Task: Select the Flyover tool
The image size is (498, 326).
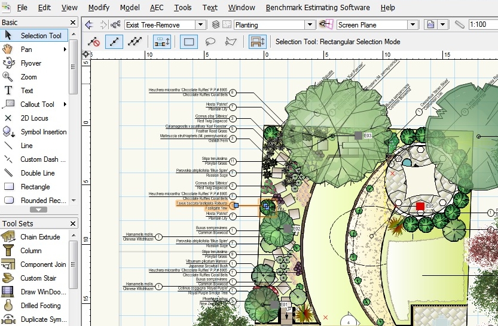Action: [x=30, y=63]
